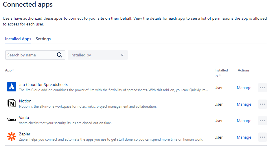The height and width of the screenshot is (149, 276).
Task: Manage the Vanta app
Action: point(244,121)
